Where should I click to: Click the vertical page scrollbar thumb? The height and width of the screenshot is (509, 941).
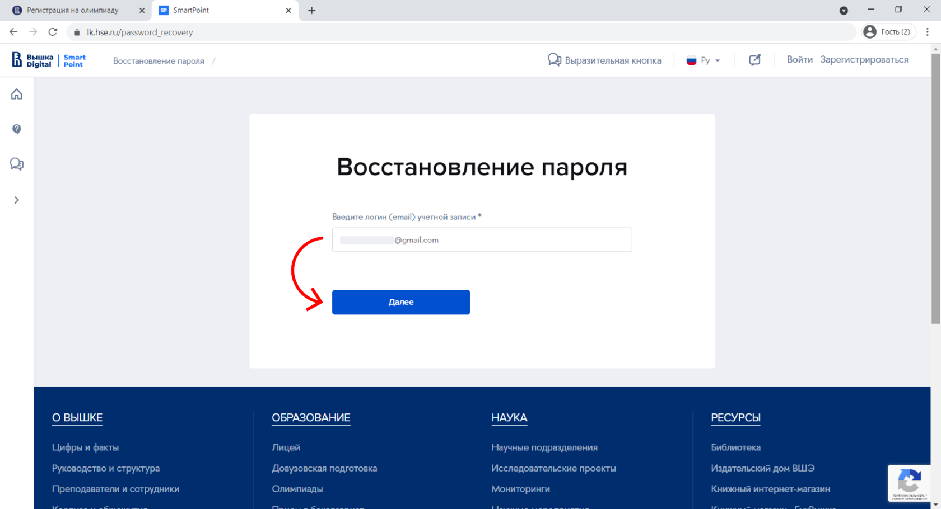[x=935, y=188]
